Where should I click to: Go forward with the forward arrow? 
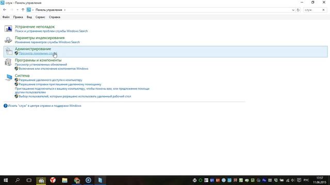11,10
